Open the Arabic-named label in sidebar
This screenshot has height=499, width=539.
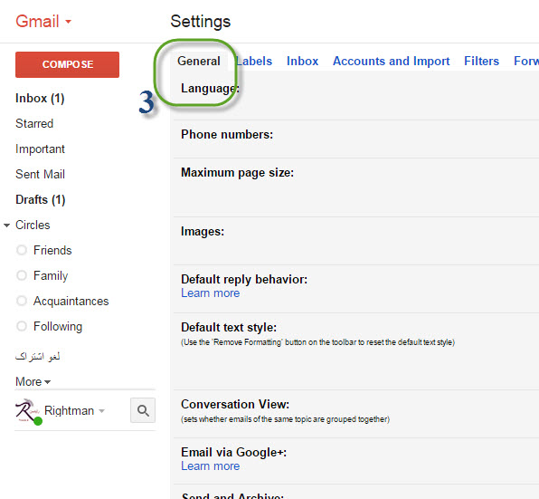click(x=37, y=356)
